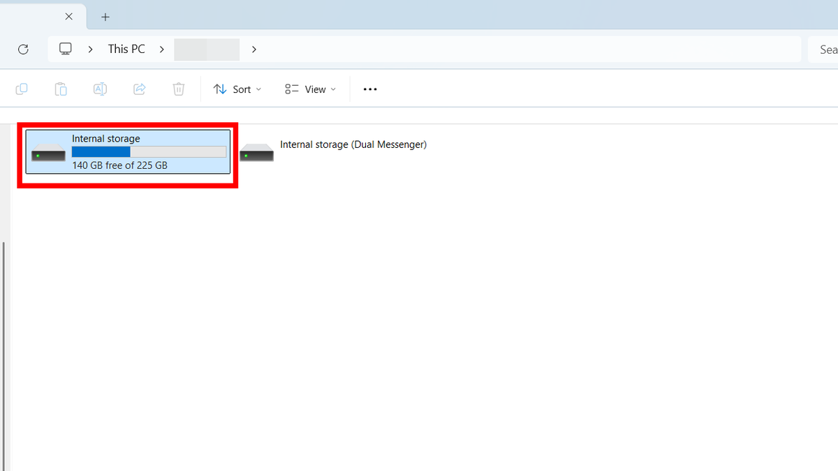This screenshot has width=838, height=471.
Task: Click the '140 GB free of 225 GB' text
Action: [x=119, y=165]
